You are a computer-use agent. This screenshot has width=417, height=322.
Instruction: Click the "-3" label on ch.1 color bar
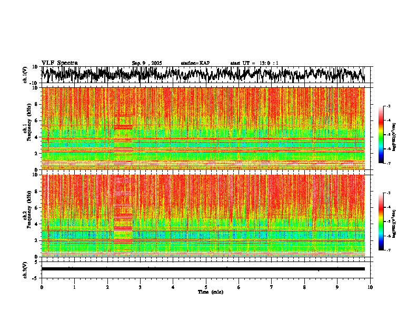click(389, 106)
